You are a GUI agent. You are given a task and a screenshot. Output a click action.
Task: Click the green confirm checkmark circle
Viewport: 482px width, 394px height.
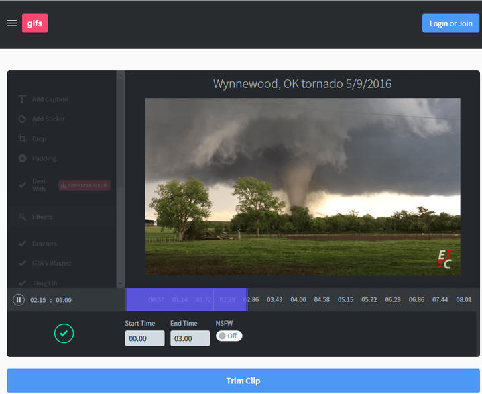[64, 333]
